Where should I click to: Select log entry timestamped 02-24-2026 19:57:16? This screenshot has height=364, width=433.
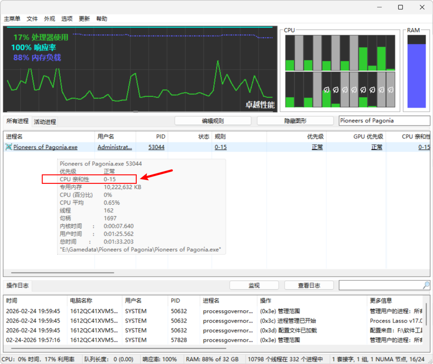(212, 340)
